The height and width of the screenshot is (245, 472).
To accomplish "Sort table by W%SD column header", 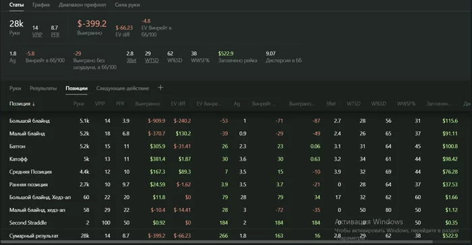I will [x=379, y=104].
